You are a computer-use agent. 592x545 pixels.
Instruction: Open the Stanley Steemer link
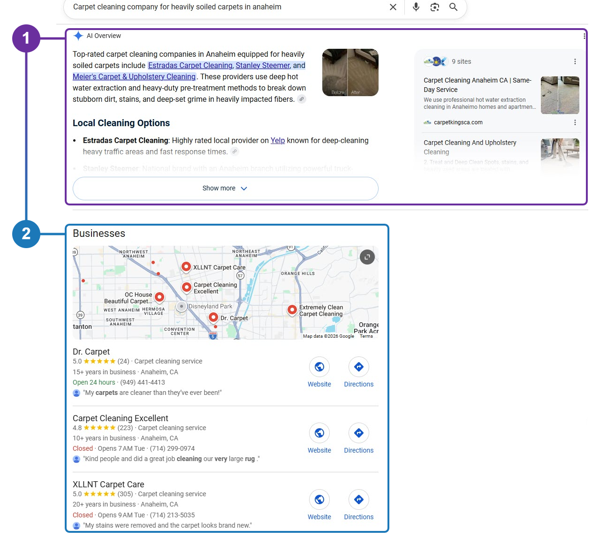point(263,65)
